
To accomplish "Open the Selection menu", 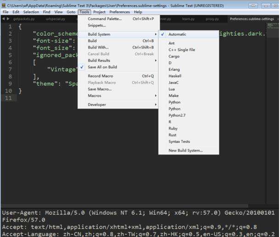I will point(31,12).
